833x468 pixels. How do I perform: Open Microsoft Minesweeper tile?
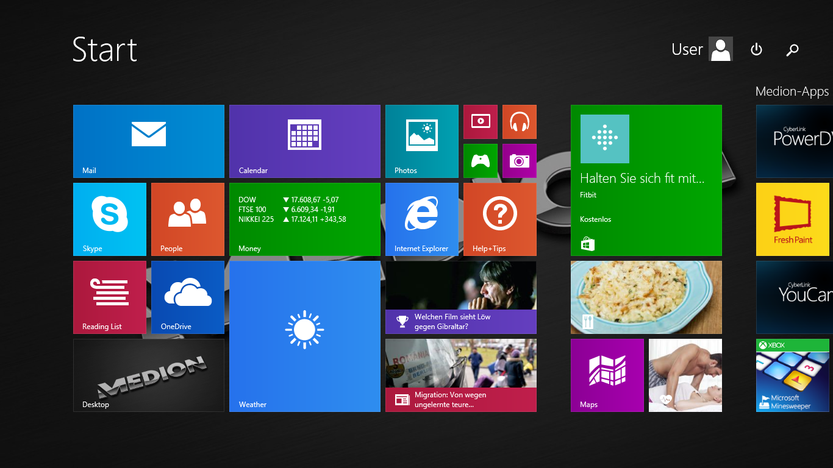tap(793, 375)
